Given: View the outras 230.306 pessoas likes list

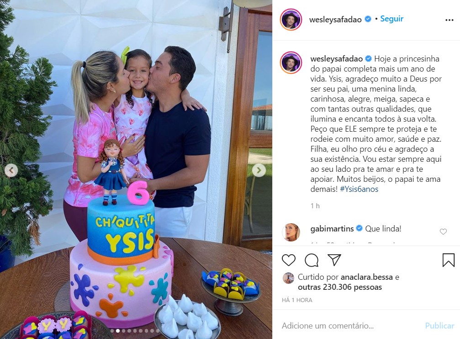Looking at the screenshot, I should pos(340,287).
